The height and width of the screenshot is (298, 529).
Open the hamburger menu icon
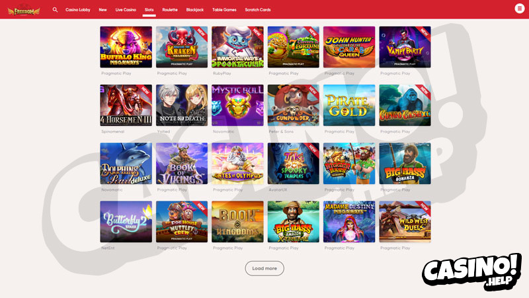tap(520, 9)
